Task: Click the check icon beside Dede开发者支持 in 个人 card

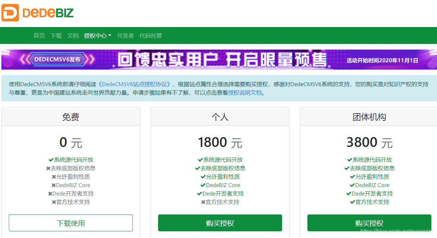Action: pos(200,194)
